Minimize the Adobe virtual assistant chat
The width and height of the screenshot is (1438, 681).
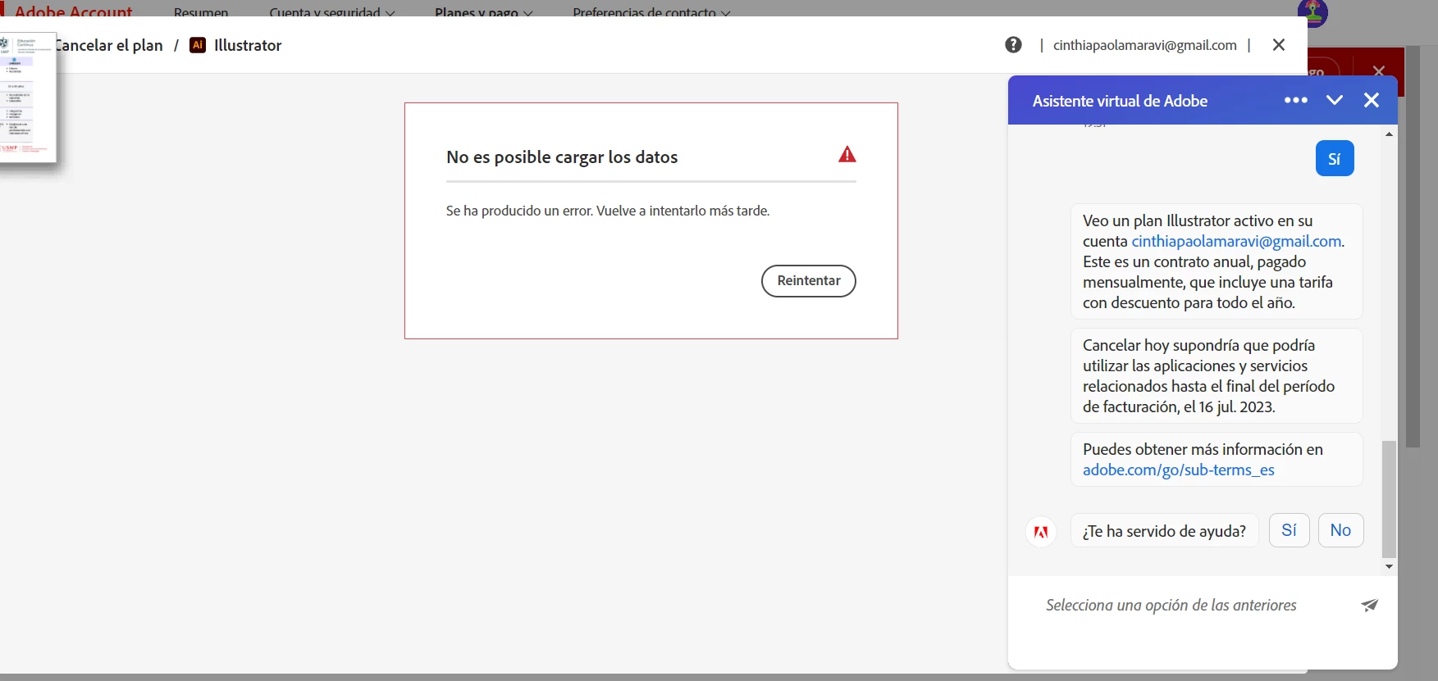click(1335, 100)
